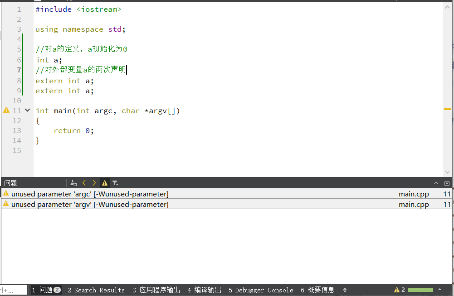454x296 pixels.
Task: Click the issue count badge on the 问题 tab
Action: (57, 290)
